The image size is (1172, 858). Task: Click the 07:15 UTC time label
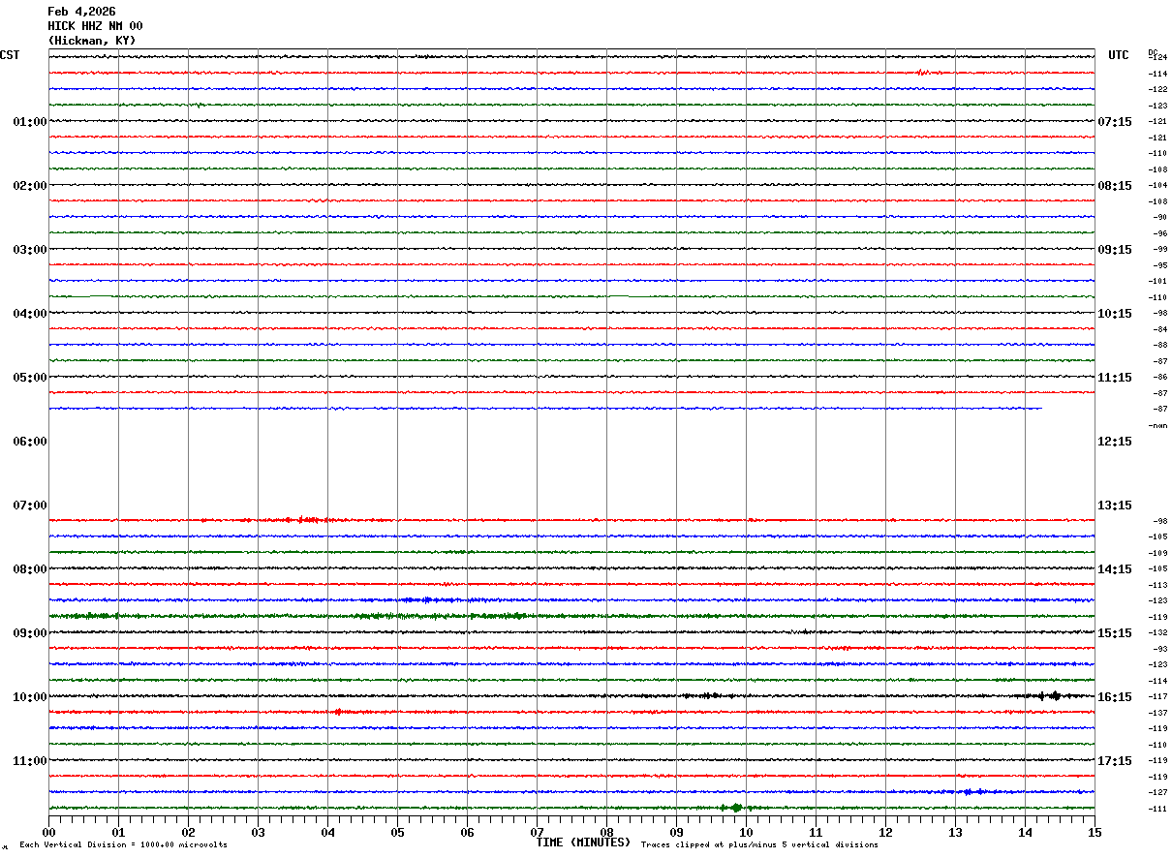[x=1115, y=122]
